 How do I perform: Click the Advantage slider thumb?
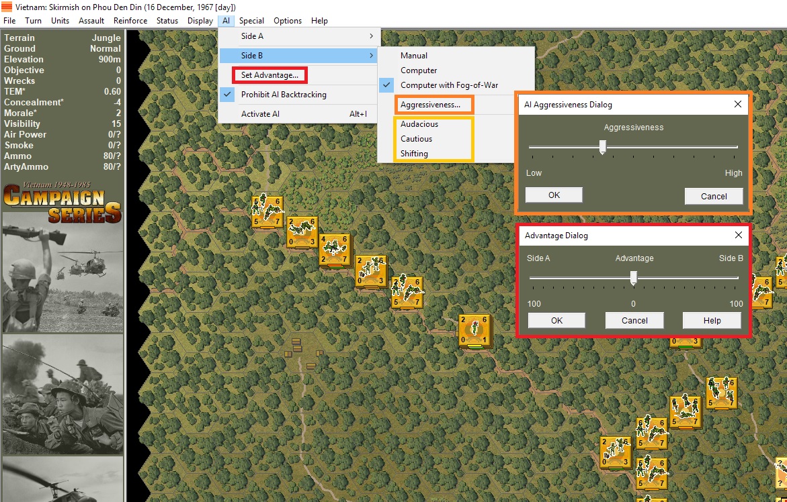[x=633, y=278]
